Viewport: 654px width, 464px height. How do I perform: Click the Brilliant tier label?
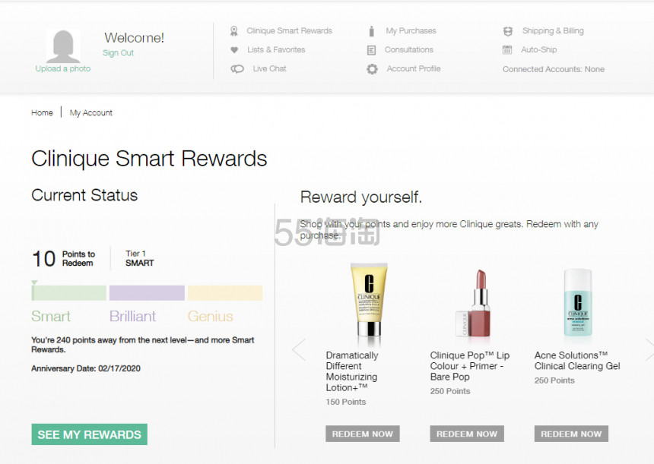[x=132, y=317]
